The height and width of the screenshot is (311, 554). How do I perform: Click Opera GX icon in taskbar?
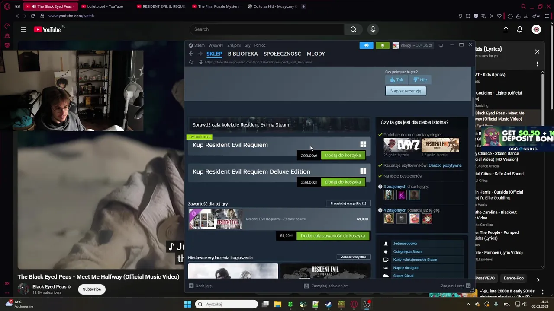pos(354,304)
